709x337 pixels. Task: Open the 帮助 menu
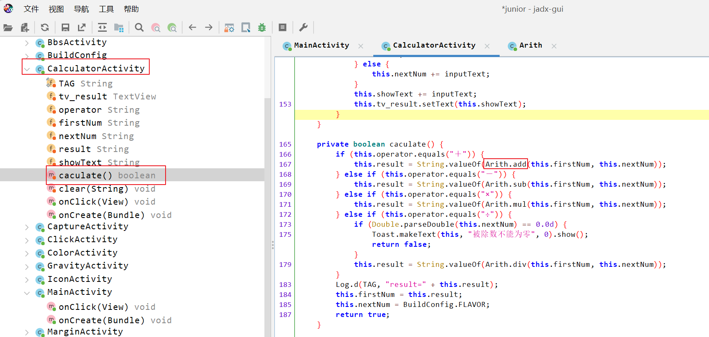(131, 9)
